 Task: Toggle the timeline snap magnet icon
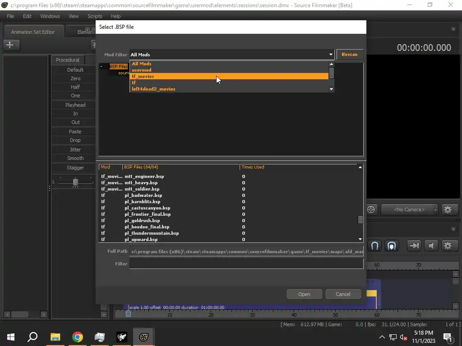click(x=375, y=246)
